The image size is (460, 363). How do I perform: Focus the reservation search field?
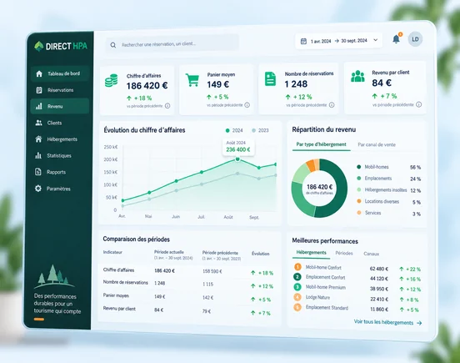point(172,44)
